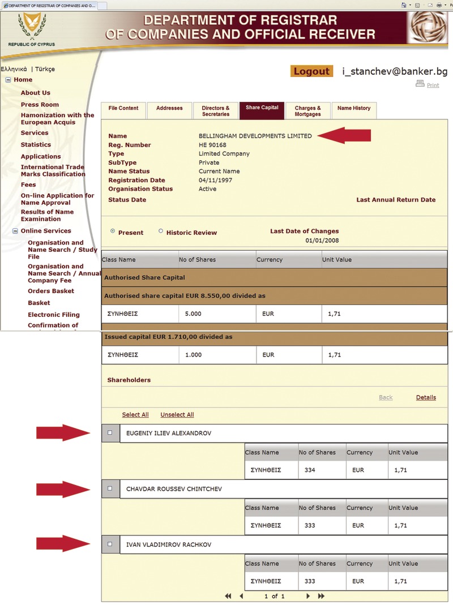The width and height of the screenshot is (453, 605).
Task: Open Organisation and Name Search / Study File
Action: coord(62,250)
